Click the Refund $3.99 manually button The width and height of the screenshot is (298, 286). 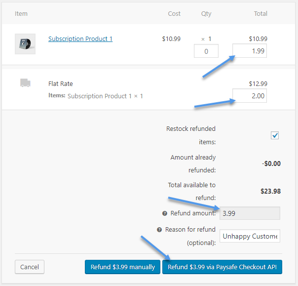point(123,267)
